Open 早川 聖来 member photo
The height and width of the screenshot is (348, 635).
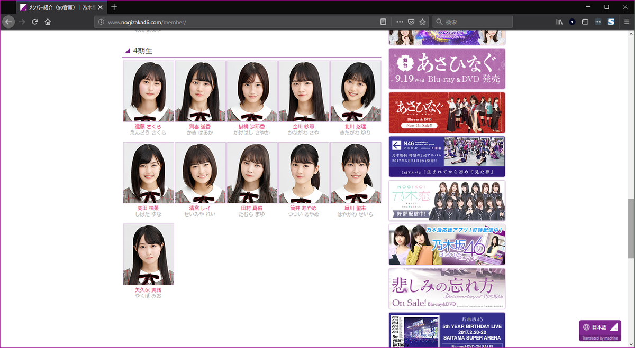coord(356,173)
